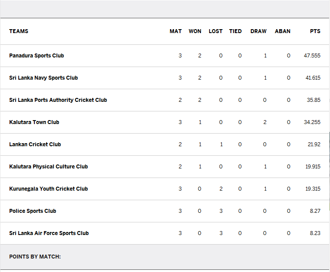Expand the Points By Match section
The image size is (330, 272).
coord(35,257)
